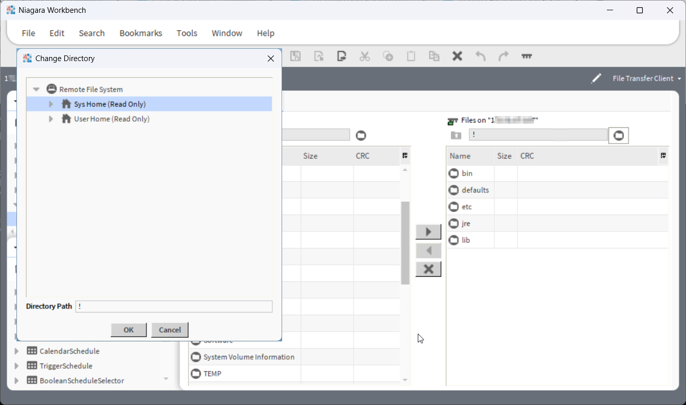
Task: Click the remote pane parent directory icon
Action: pos(456,136)
